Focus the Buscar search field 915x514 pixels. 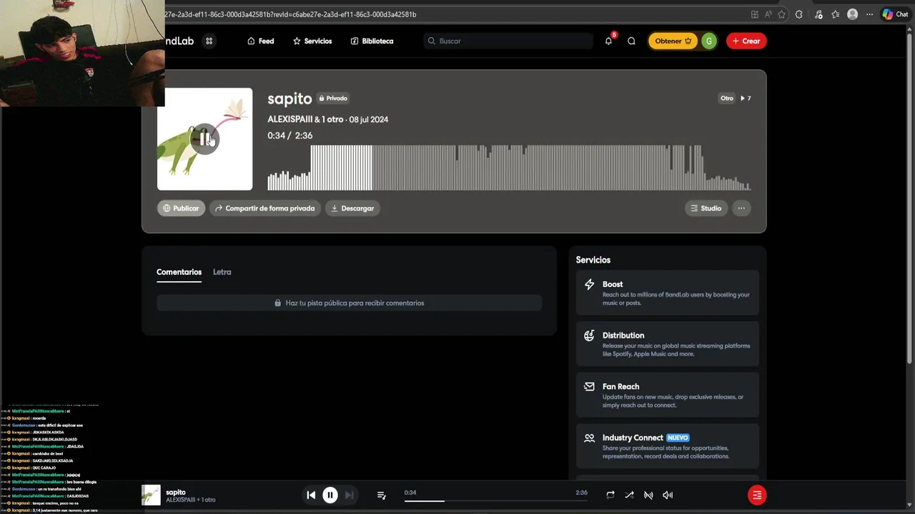coord(508,41)
